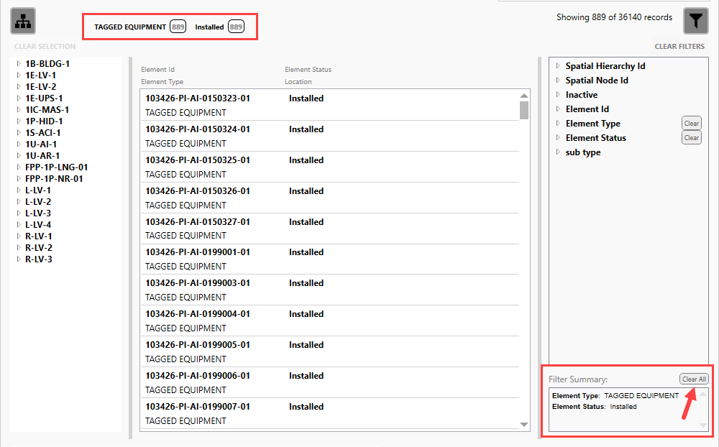The height and width of the screenshot is (447, 719).
Task: Click the Installed 889 count badge
Action: click(236, 27)
